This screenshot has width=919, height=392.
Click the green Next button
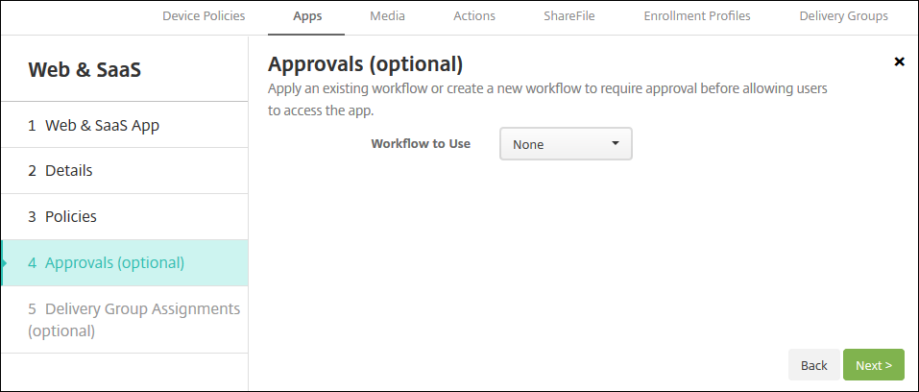coord(873,365)
